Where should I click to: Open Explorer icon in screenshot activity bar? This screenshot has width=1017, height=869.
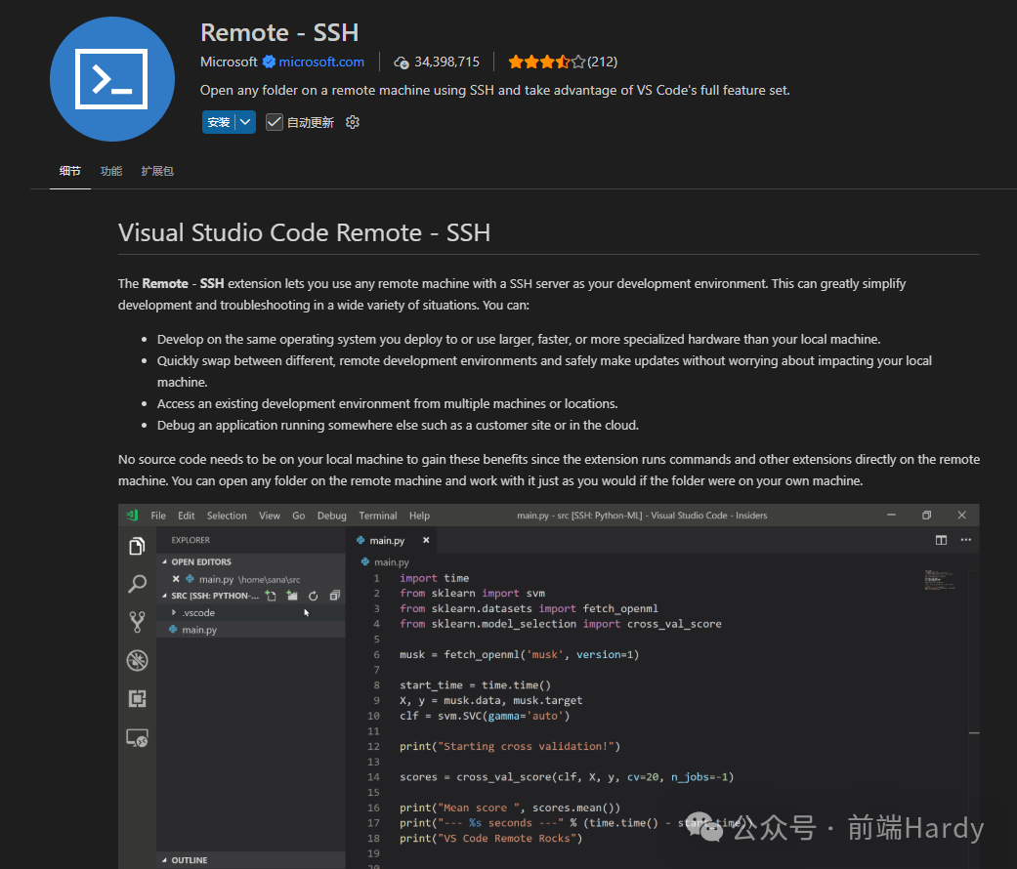[x=137, y=546]
